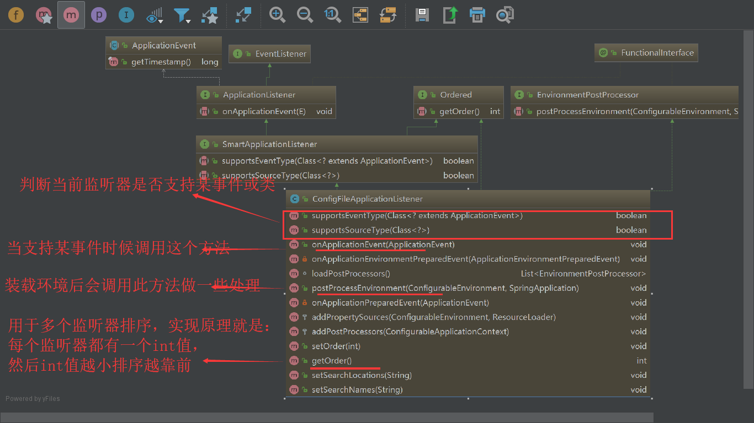Click the onApplicationEnvironmentPreparedEvent method row
The width and height of the screenshot is (754, 423).
468,259
